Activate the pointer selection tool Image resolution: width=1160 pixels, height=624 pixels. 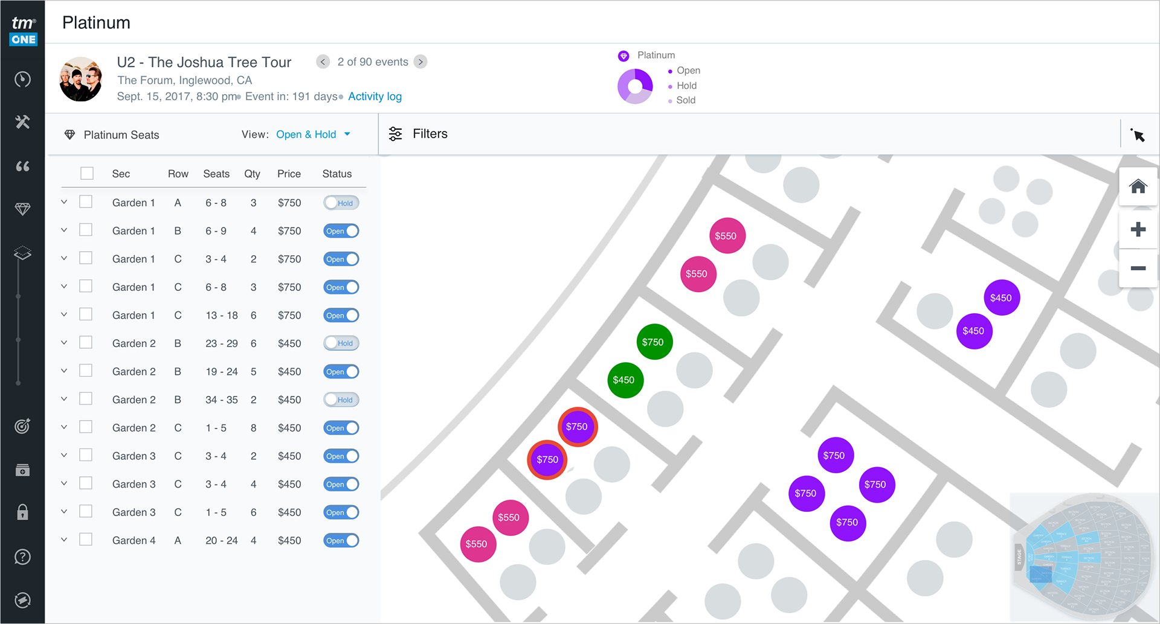pyautogui.click(x=1138, y=135)
